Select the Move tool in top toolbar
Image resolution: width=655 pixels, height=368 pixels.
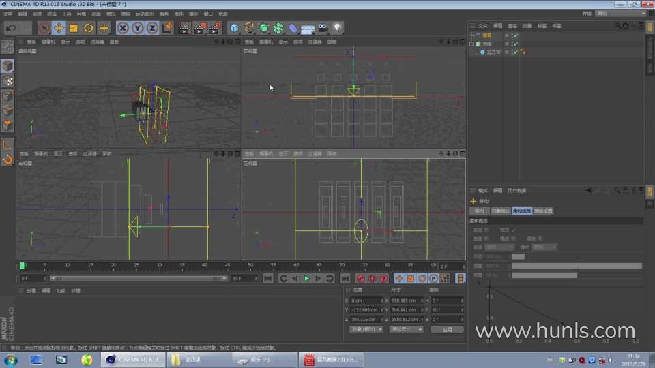pos(59,28)
